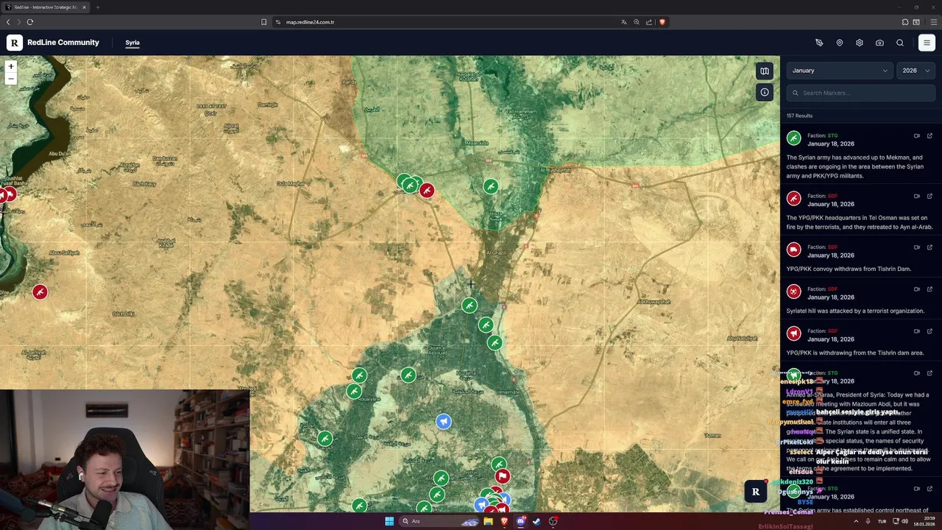Focus the Search Markers input field

coord(860,93)
